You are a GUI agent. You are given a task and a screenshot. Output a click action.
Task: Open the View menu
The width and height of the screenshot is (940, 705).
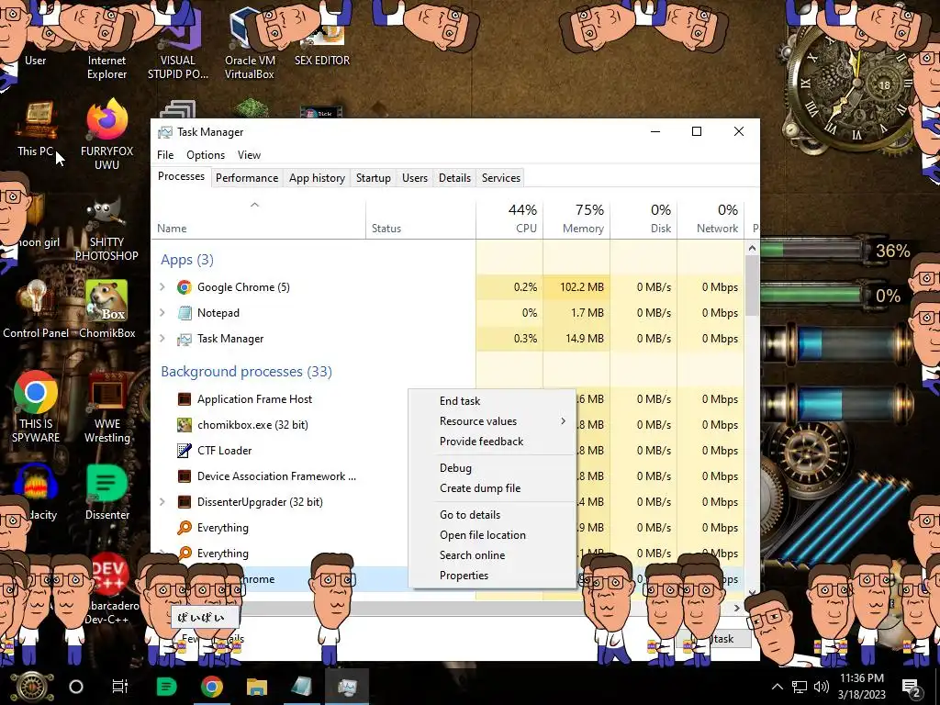[249, 154]
